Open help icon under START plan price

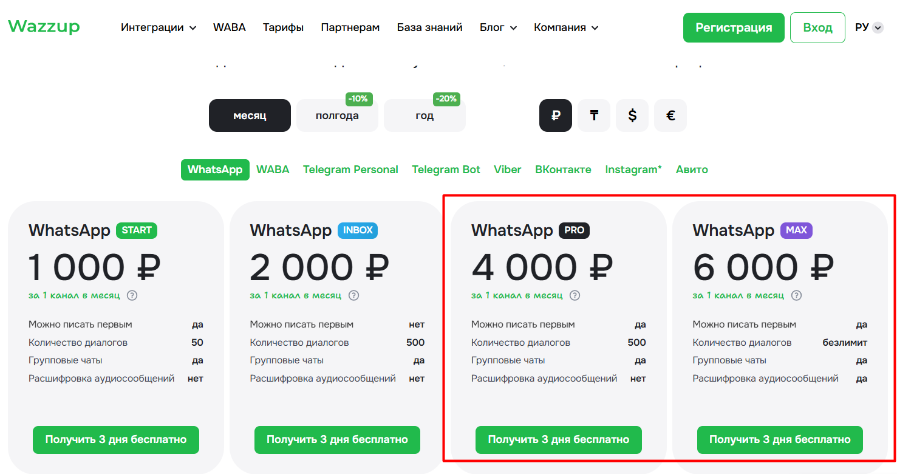[x=132, y=295]
